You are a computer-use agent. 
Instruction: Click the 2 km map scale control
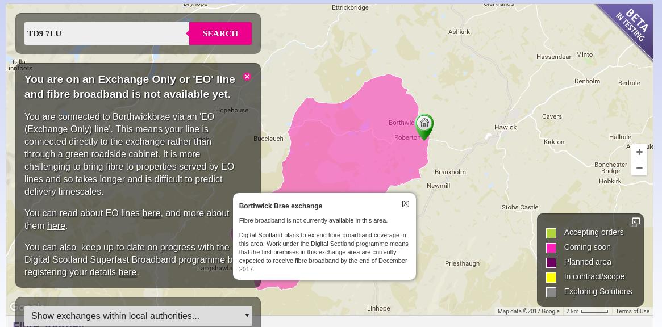click(x=587, y=312)
